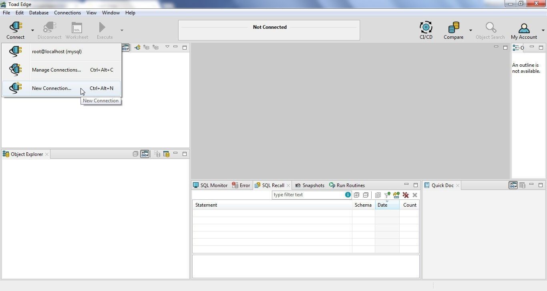547x291 pixels.
Task: Expand the Compare dropdown arrow
Action: tap(471, 30)
